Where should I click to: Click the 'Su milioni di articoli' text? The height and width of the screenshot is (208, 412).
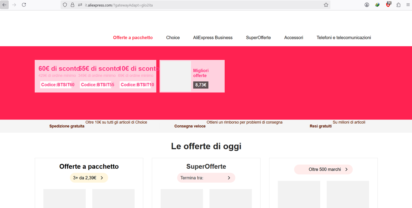pos(349,122)
